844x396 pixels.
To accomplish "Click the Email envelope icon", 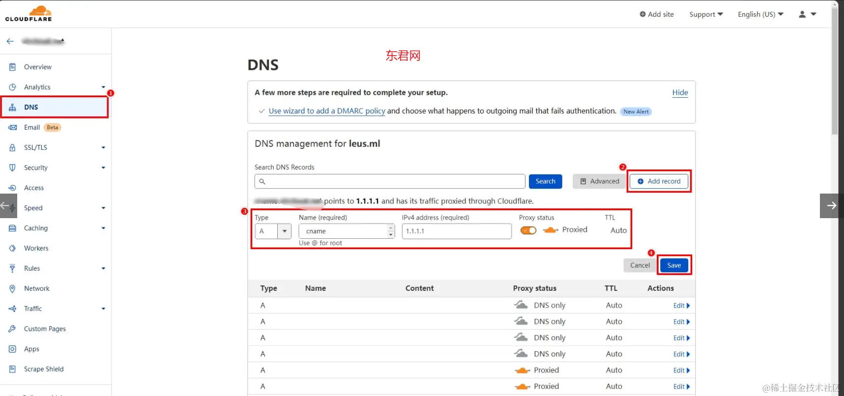I will tap(12, 127).
